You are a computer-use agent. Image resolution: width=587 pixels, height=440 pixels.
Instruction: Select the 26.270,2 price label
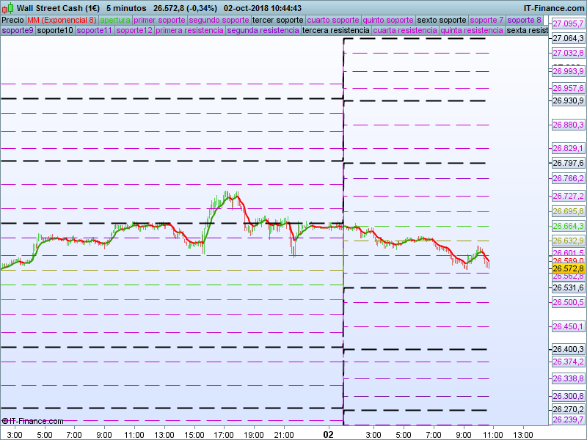568,409
